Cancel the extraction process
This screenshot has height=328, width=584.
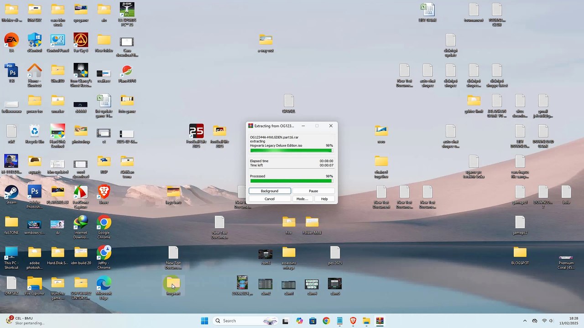click(270, 199)
